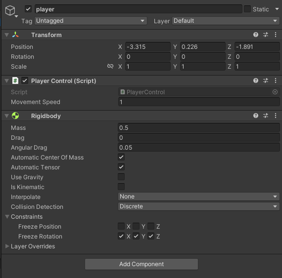Click Rotation Y field

click(x=203, y=56)
